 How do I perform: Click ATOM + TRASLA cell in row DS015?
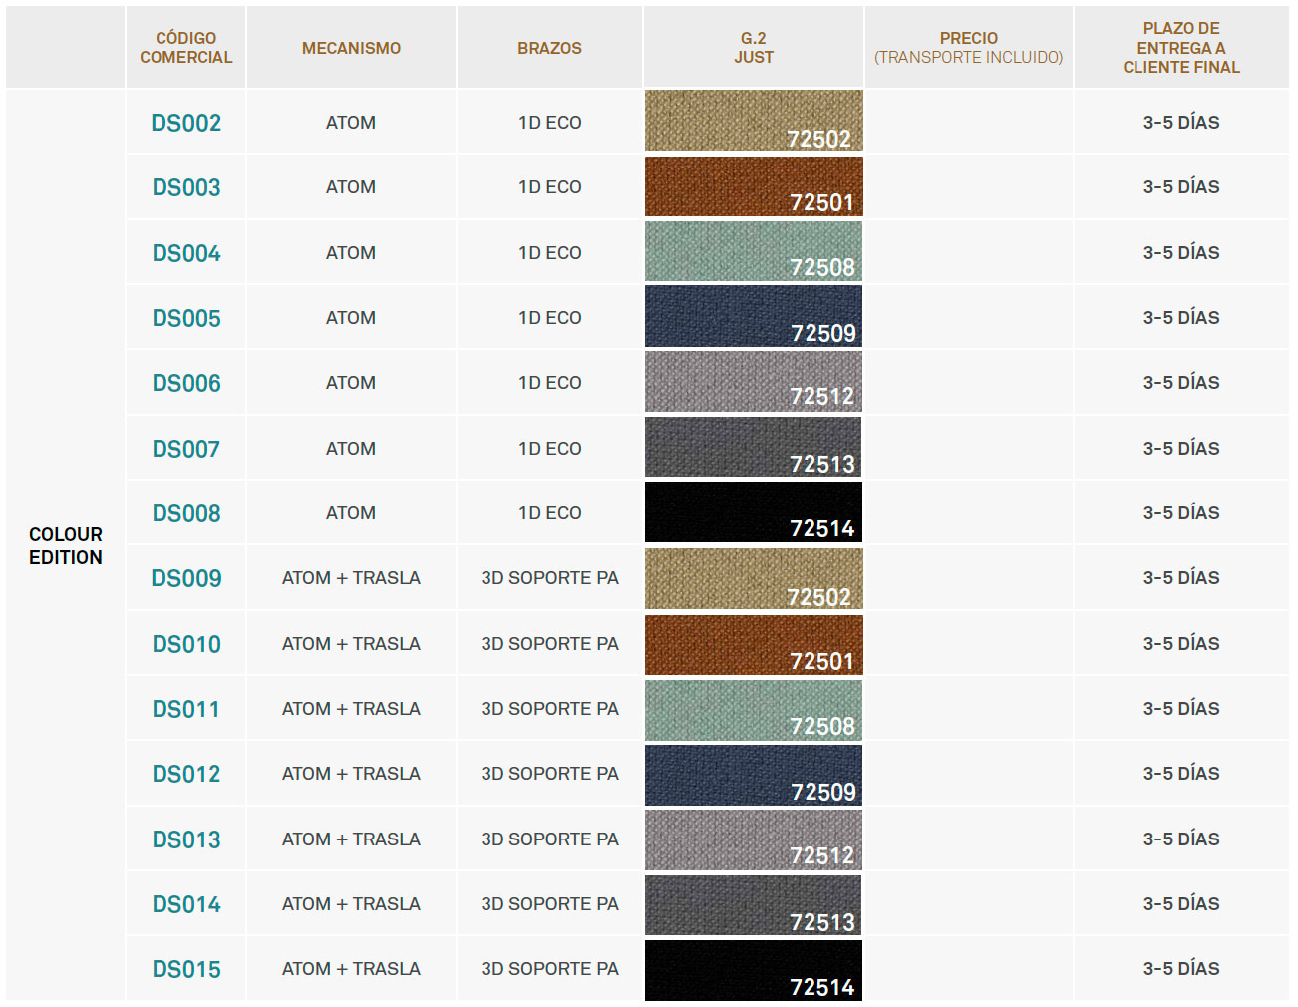pyautogui.click(x=351, y=969)
